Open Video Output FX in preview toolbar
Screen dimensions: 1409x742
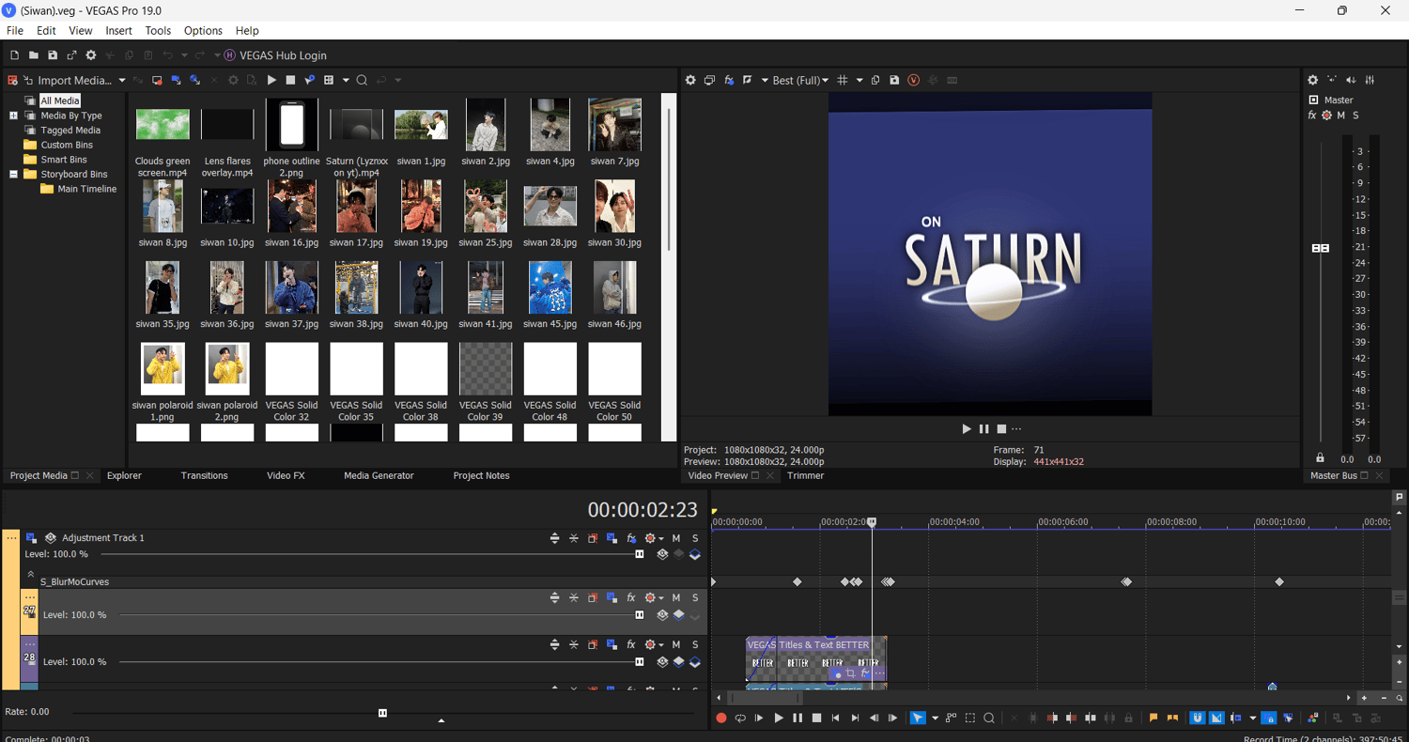729,81
